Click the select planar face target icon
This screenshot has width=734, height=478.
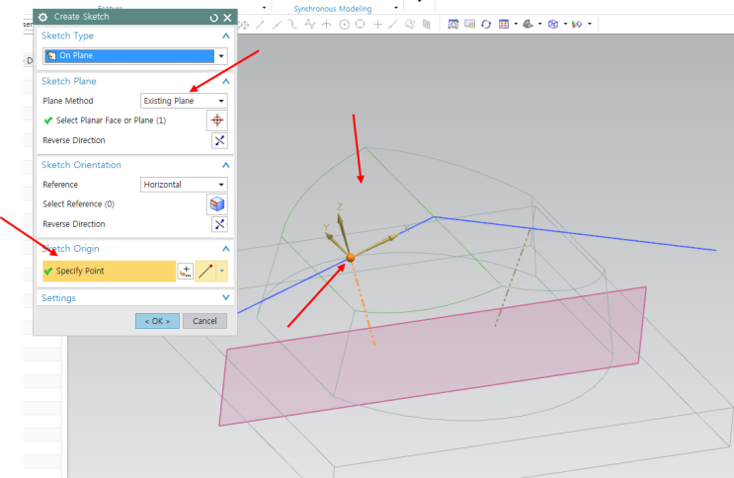point(218,120)
